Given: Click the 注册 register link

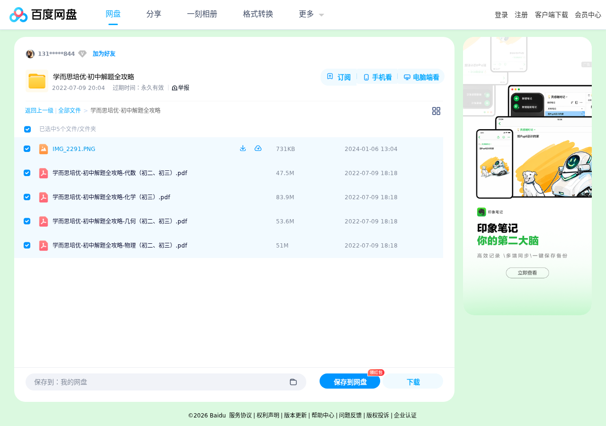Looking at the screenshot, I should [521, 15].
